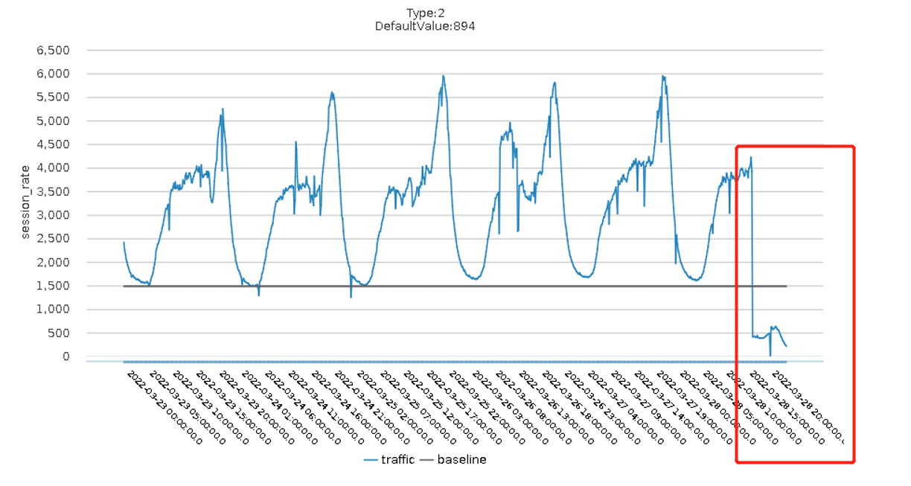Click the 0 y-axis tick label

point(65,356)
